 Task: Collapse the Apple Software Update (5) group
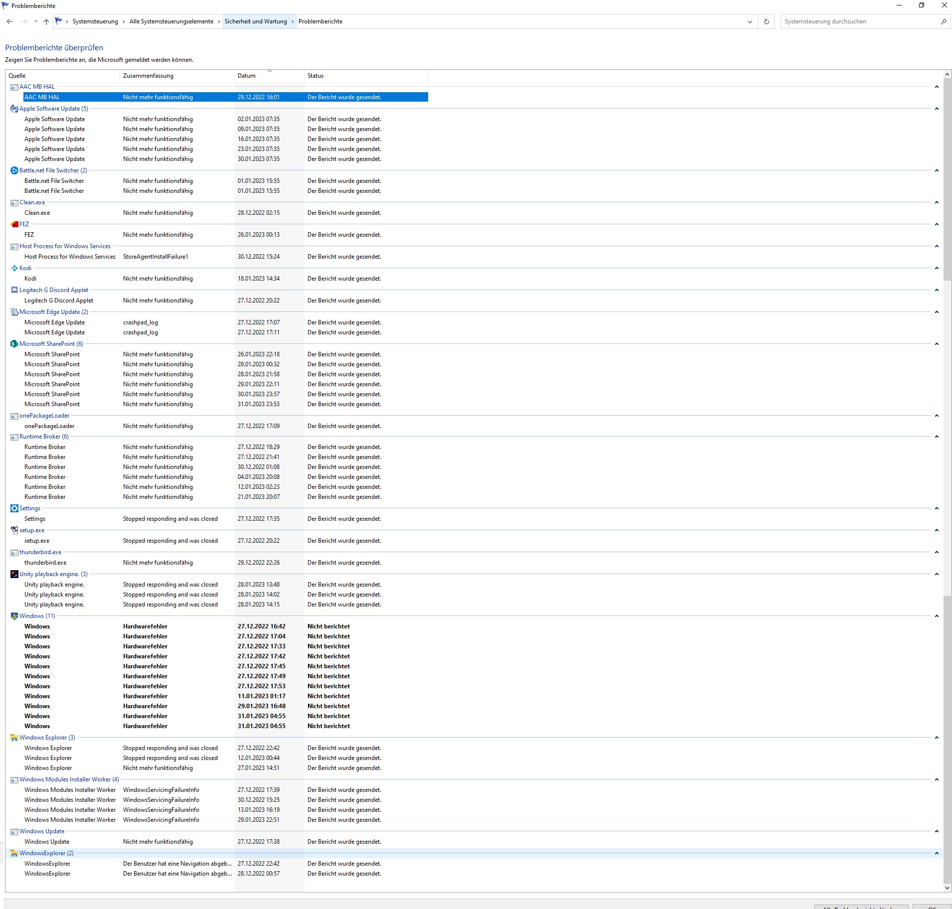pyautogui.click(x=937, y=109)
